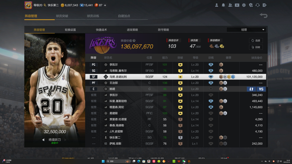Click the 回收 button

[x=256, y=47]
